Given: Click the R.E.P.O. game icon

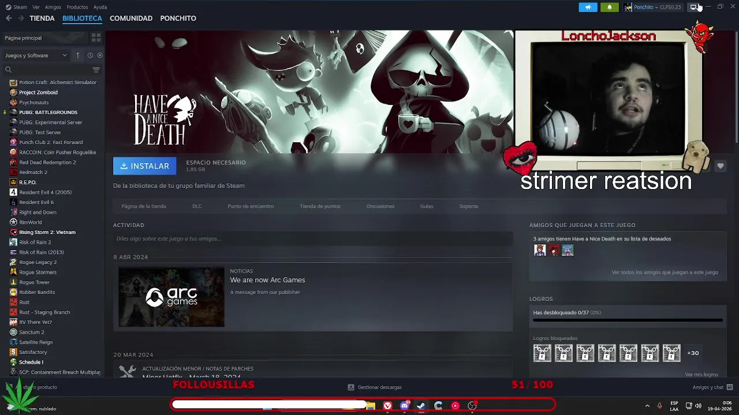Looking at the screenshot, I should (x=13, y=182).
